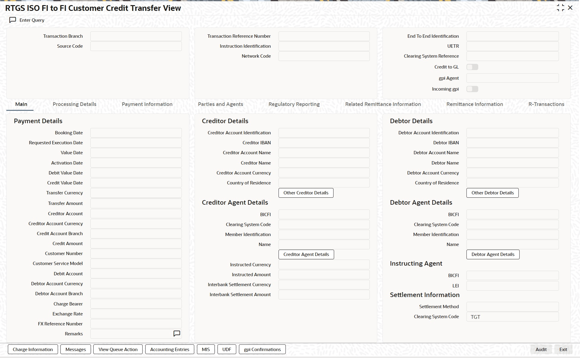Open gpi Confirmations screen
Image resolution: width=580 pixels, height=358 pixels.
(262, 349)
